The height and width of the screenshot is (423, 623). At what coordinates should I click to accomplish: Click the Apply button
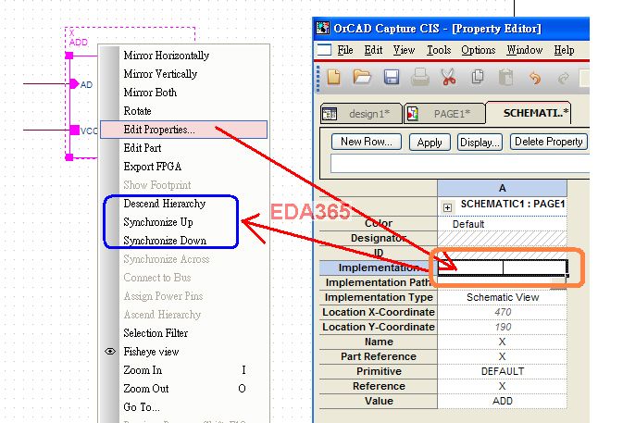tap(430, 143)
